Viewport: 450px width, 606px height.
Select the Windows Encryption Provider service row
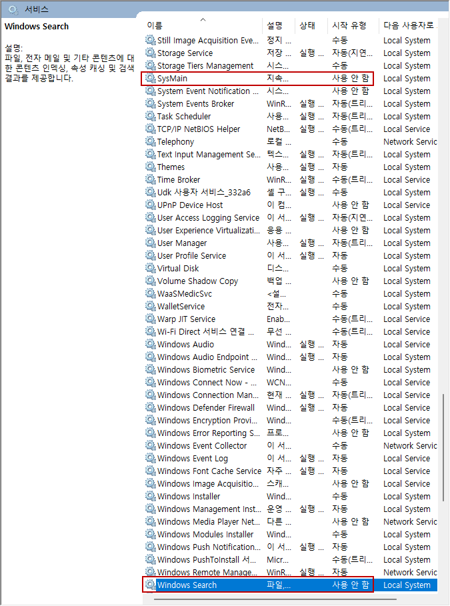(x=291, y=420)
